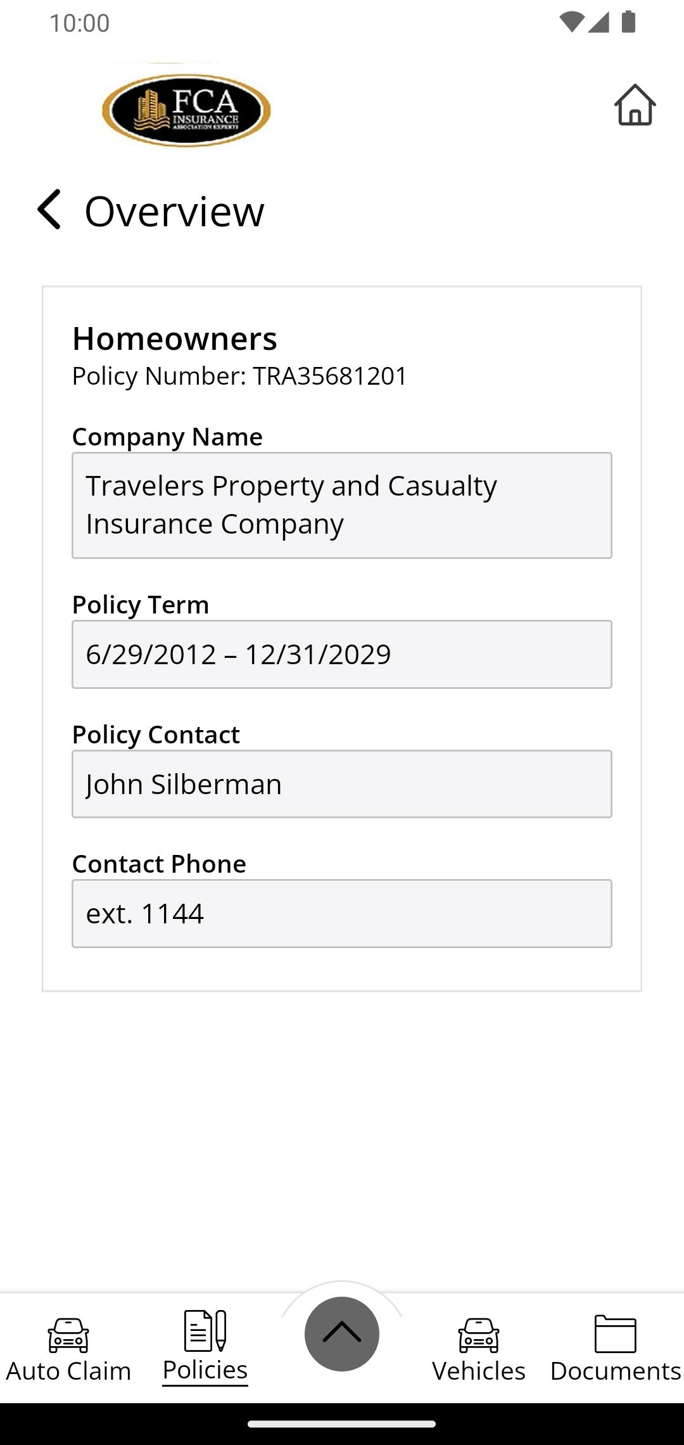Expand the round up-chevron menu button
This screenshot has height=1445, width=684.
(x=342, y=1333)
